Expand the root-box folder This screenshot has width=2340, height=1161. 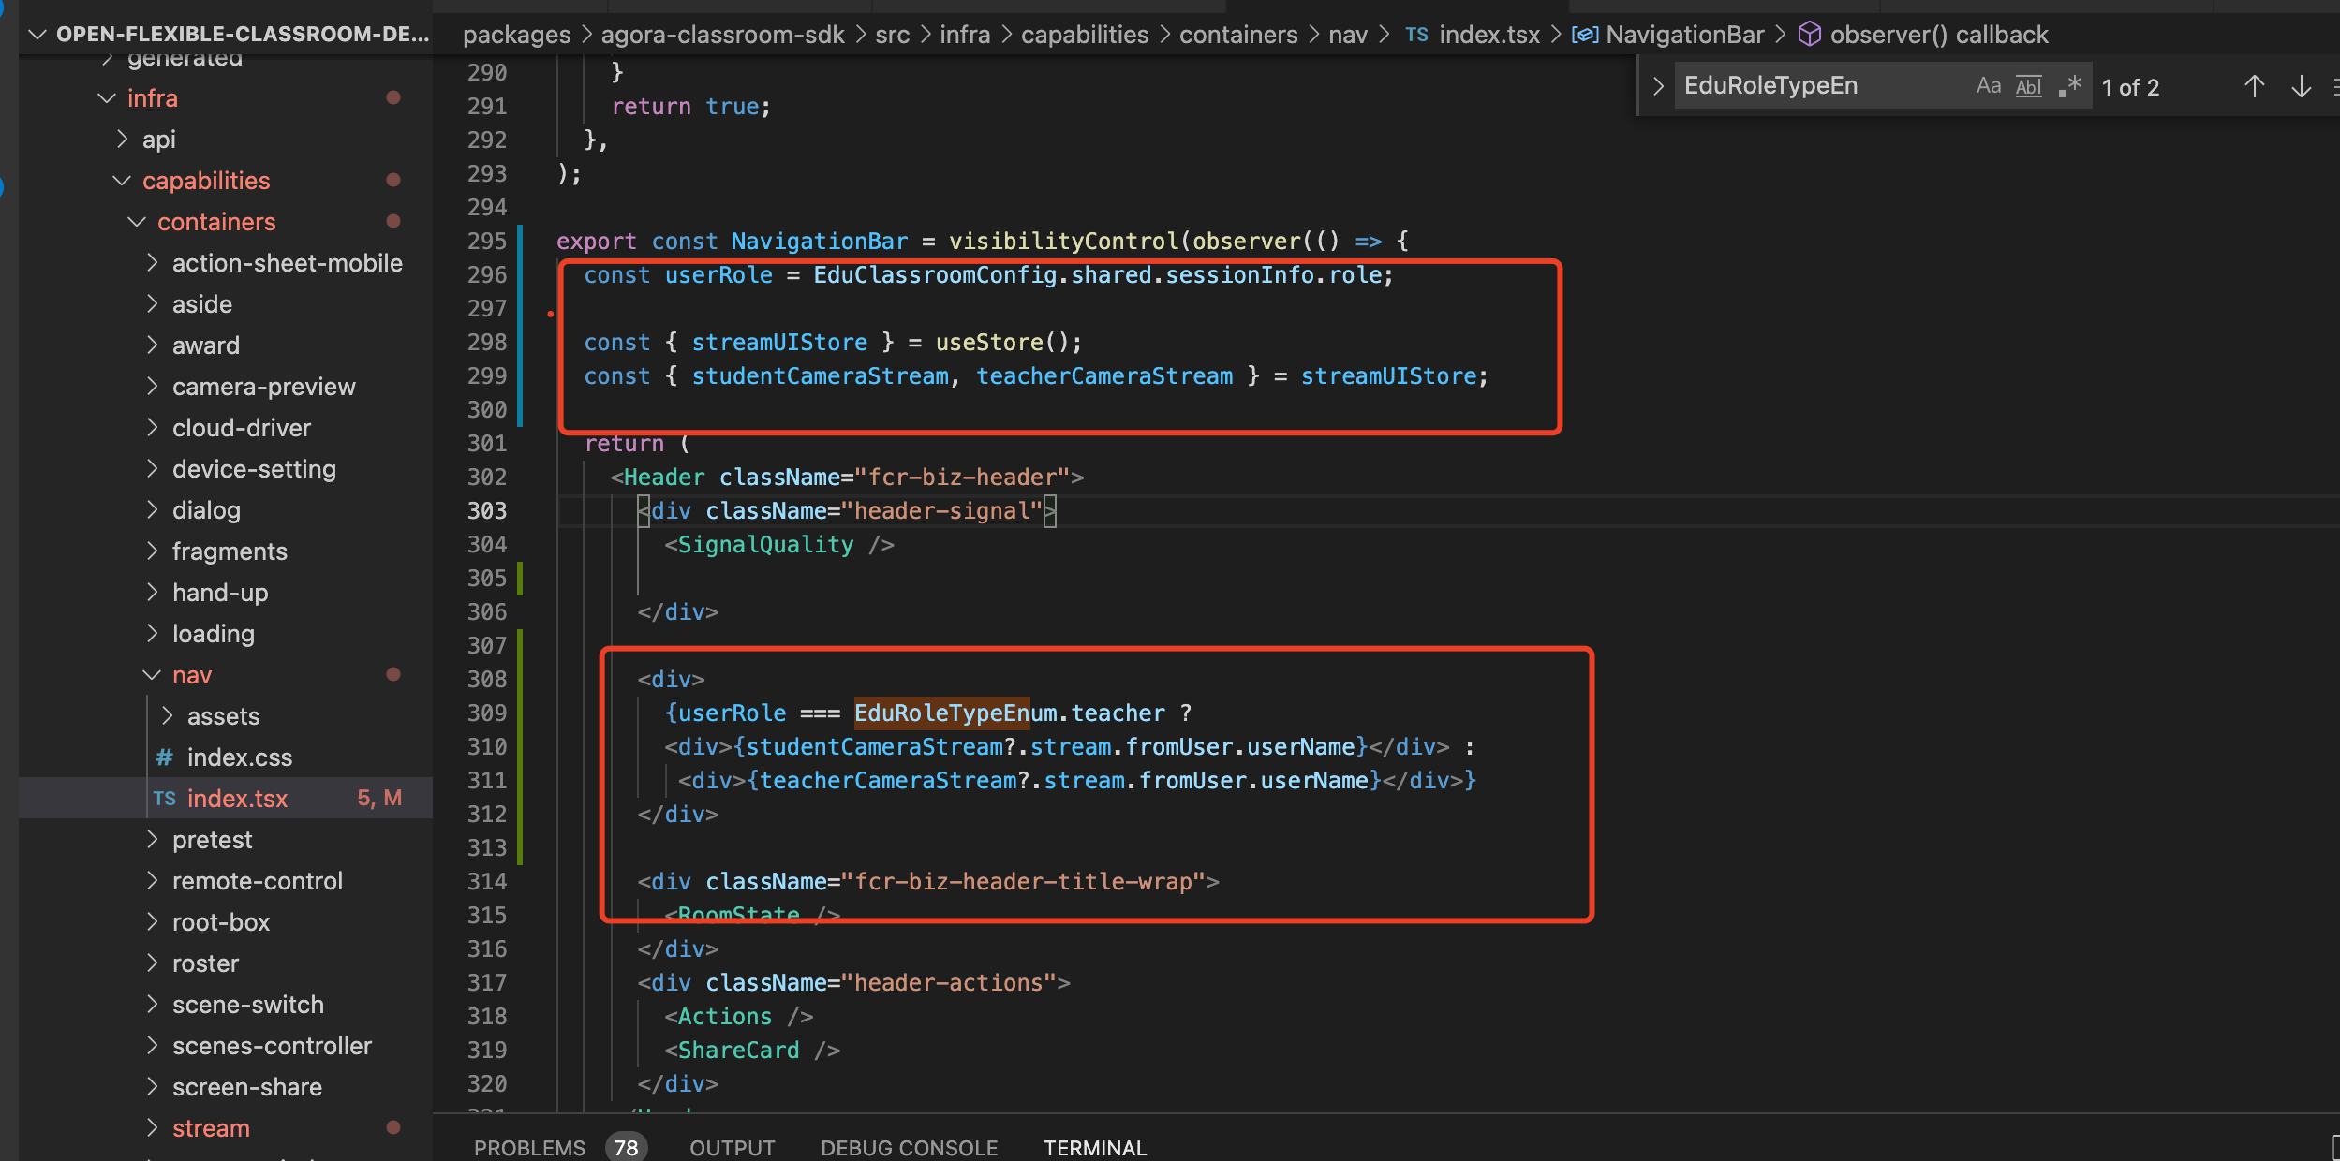[x=152, y=922]
